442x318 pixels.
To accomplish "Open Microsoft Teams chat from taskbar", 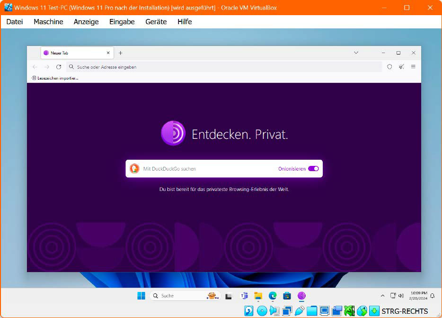I will point(244,296).
